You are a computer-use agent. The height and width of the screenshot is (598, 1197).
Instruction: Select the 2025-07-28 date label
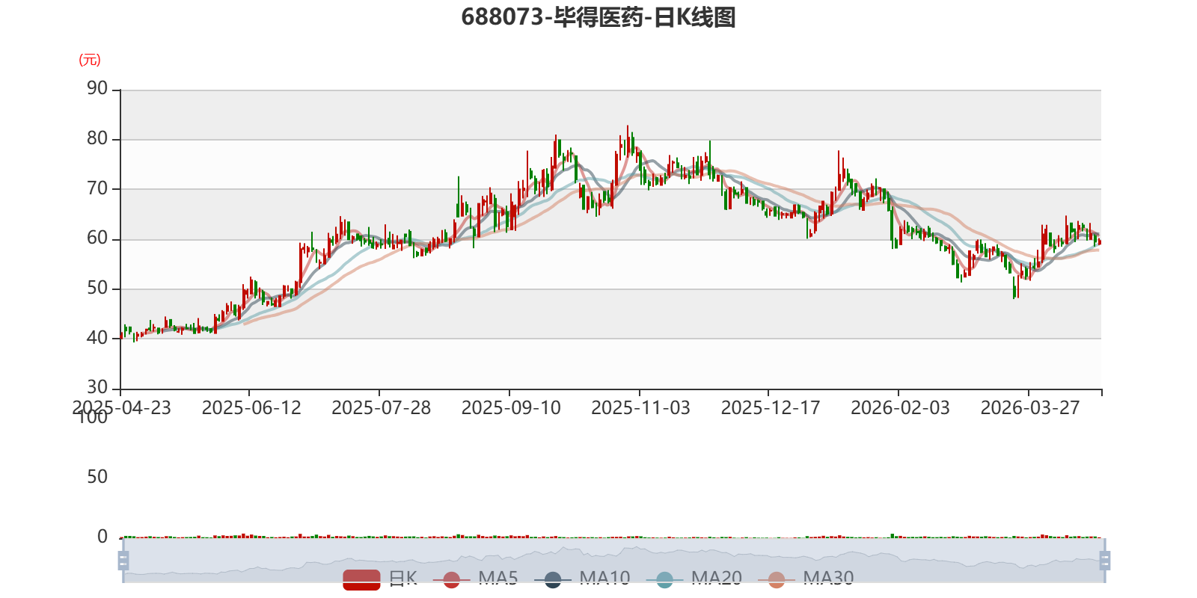coord(382,408)
